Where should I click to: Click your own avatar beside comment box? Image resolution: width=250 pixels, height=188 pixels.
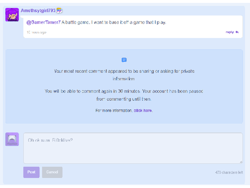(12, 139)
